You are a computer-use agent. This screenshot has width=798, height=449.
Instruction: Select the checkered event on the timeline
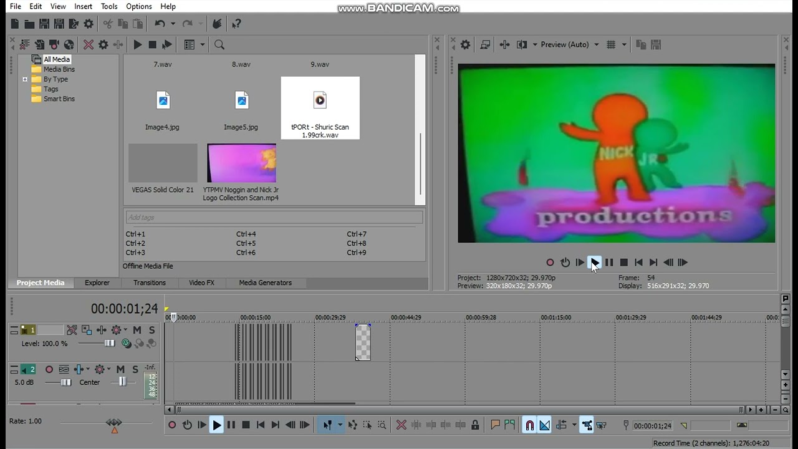point(363,342)
